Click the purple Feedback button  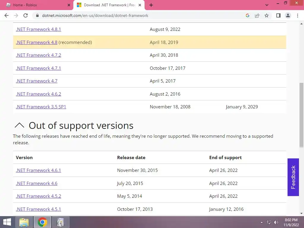tap(293, 177)
